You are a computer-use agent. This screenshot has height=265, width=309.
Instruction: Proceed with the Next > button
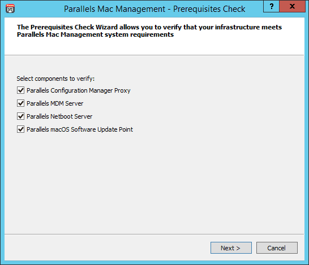pos(231,248)
